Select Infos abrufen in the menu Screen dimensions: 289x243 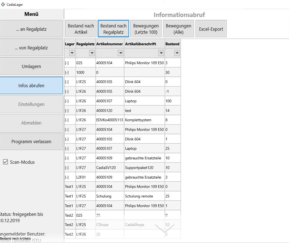pos(31,86)
